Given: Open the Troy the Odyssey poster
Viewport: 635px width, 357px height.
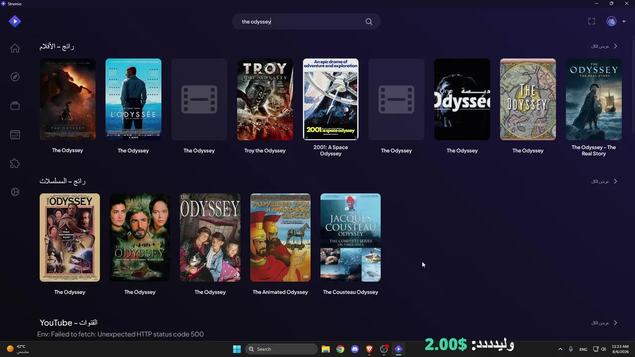Looking at the screenshot, I should [265, 99].
